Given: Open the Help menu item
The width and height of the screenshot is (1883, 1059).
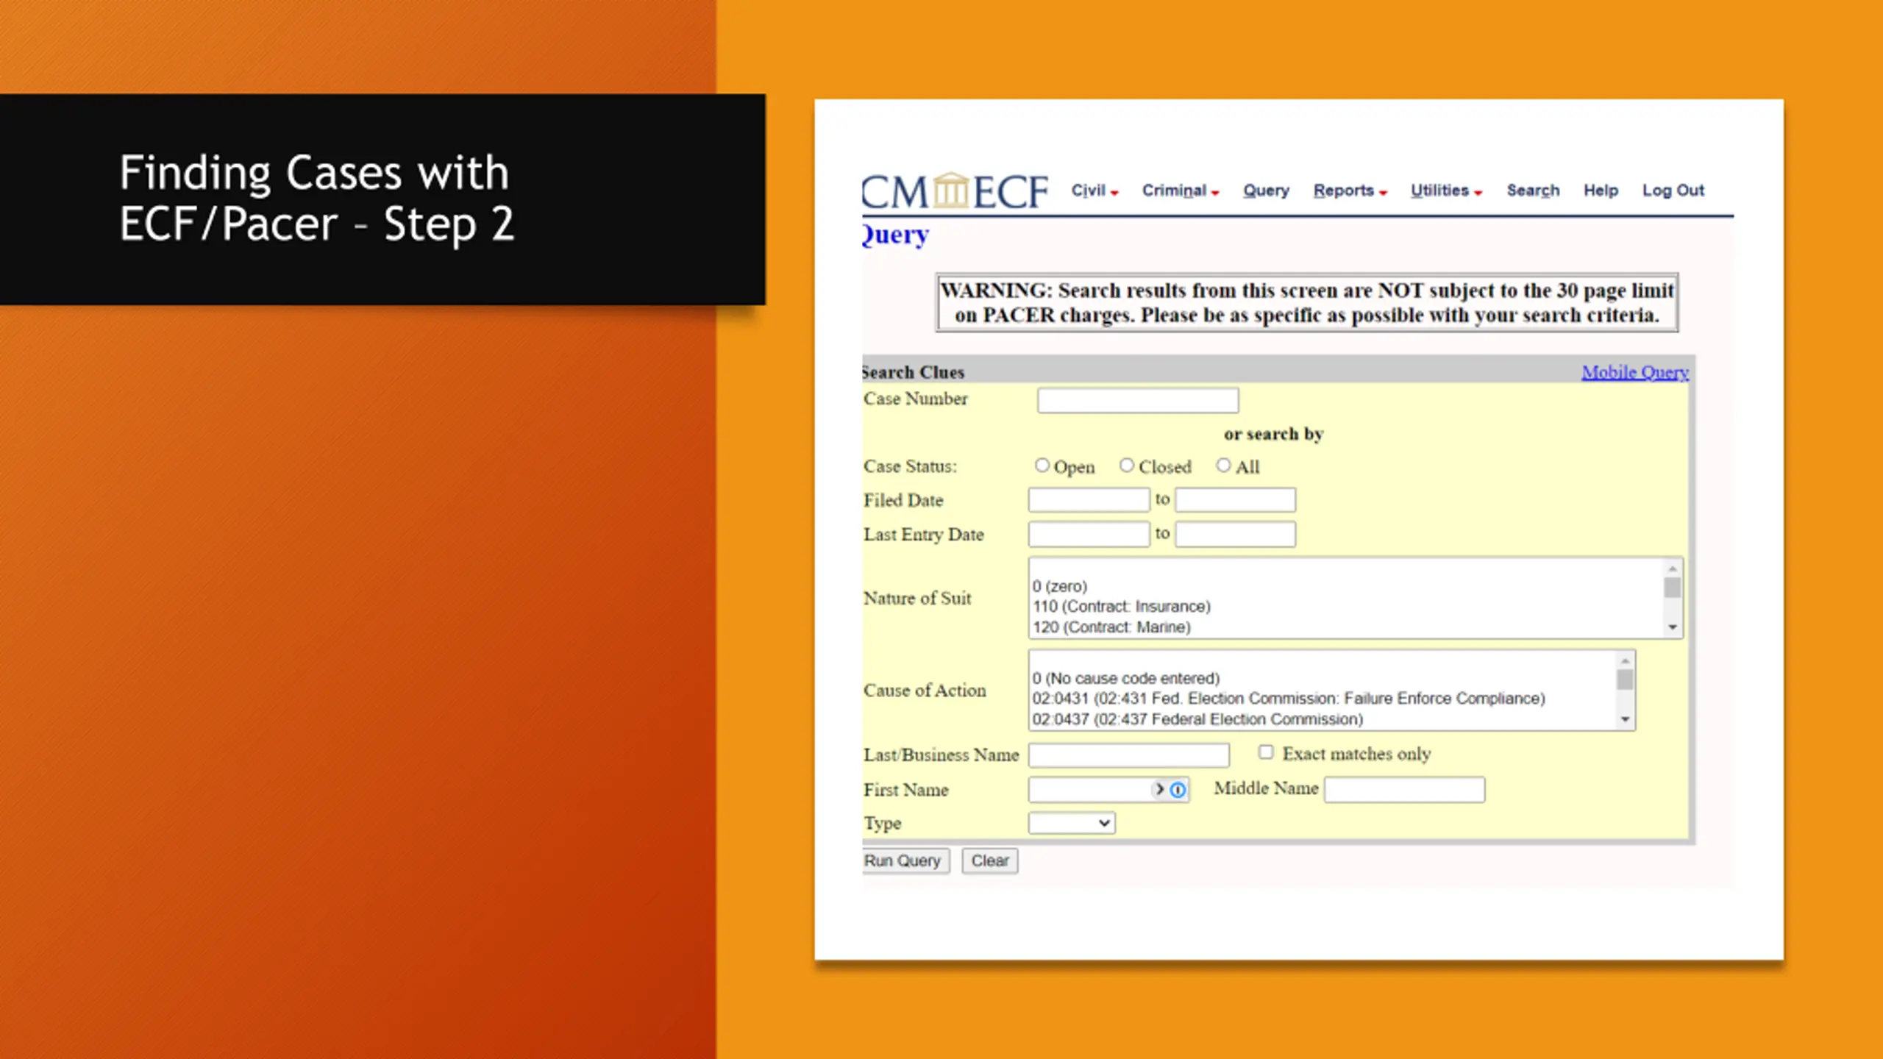Looking at the screenshot, I should (1601, 190).
